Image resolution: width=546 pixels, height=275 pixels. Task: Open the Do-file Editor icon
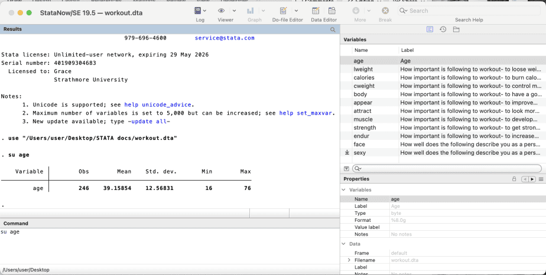(x=283, y=11)
